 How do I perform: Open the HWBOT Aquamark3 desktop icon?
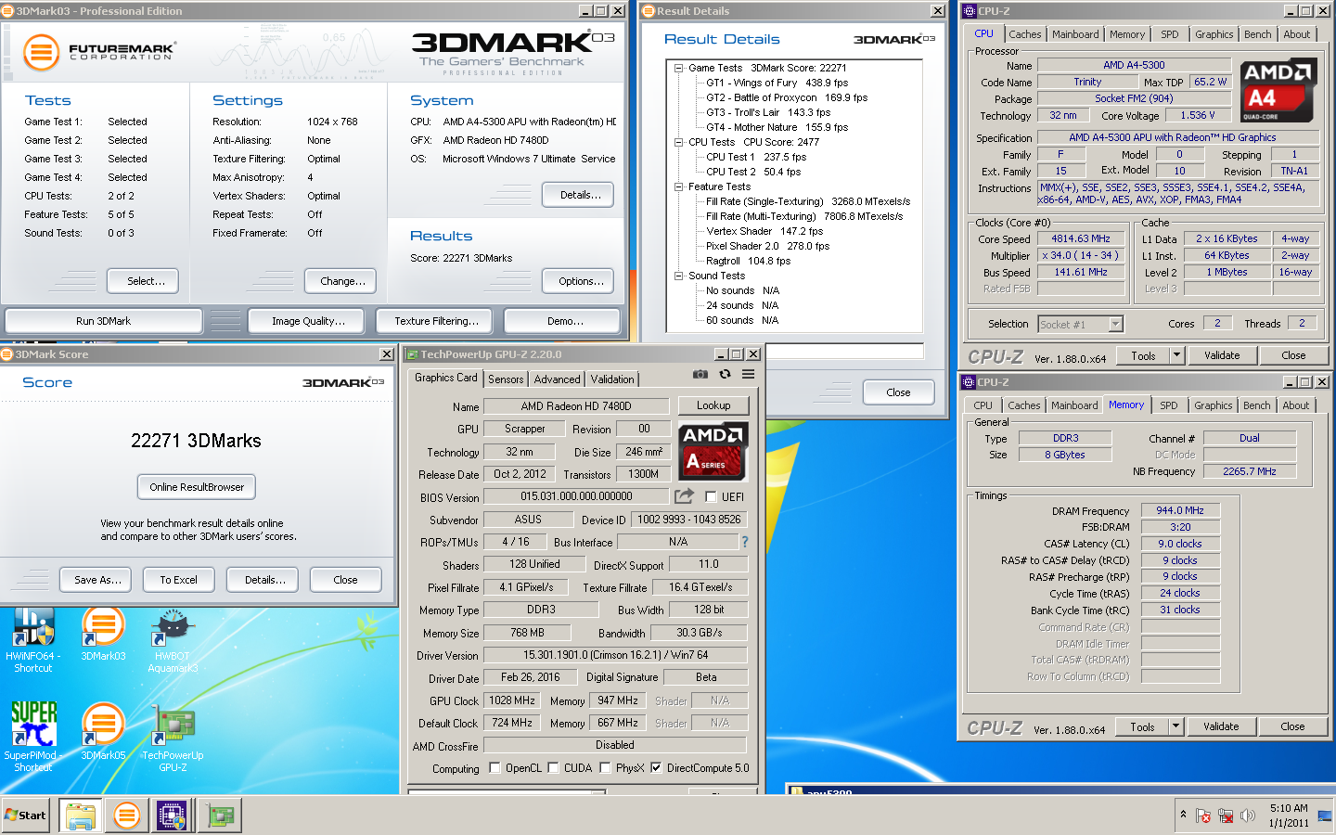[x=173, y=640]
